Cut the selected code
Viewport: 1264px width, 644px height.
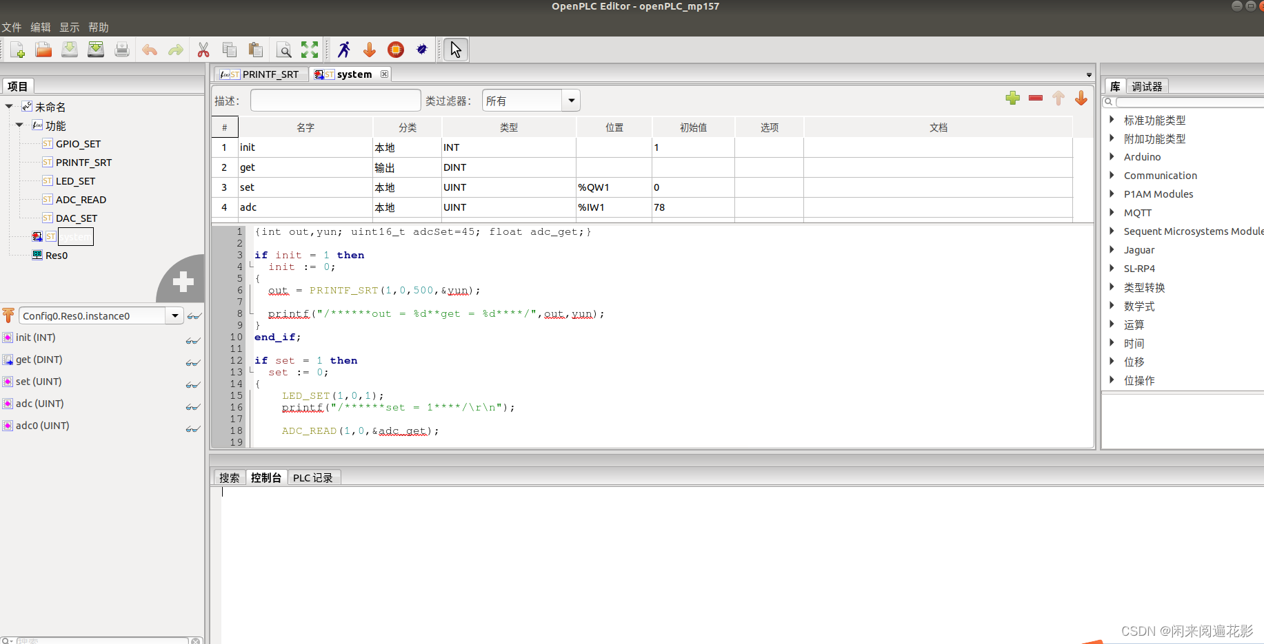coord(203,49)
